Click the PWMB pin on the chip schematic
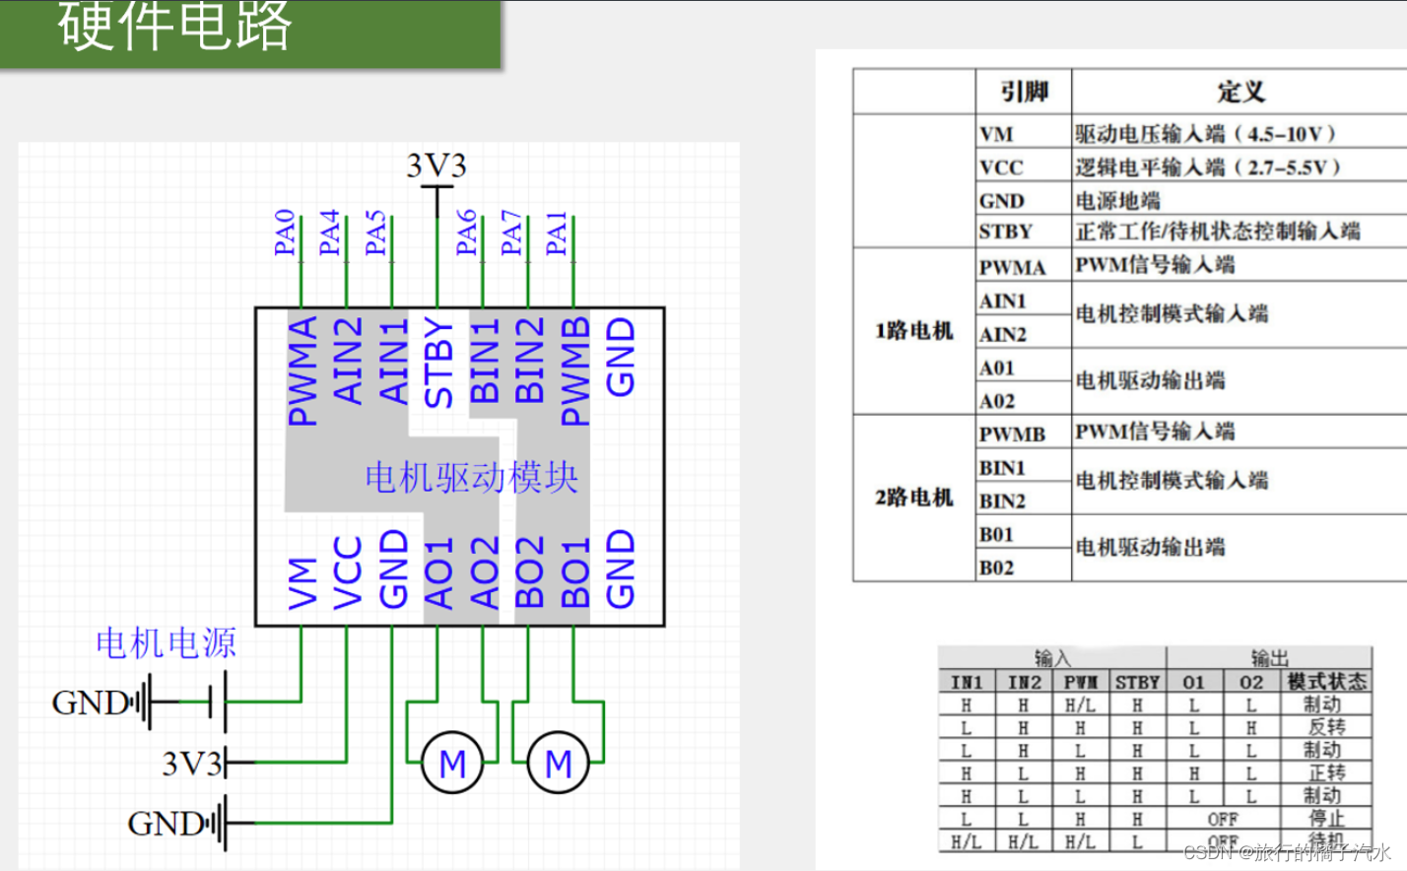 tap(574, 370)
